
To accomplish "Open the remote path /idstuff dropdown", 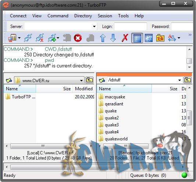I will (x=179, y=80).
